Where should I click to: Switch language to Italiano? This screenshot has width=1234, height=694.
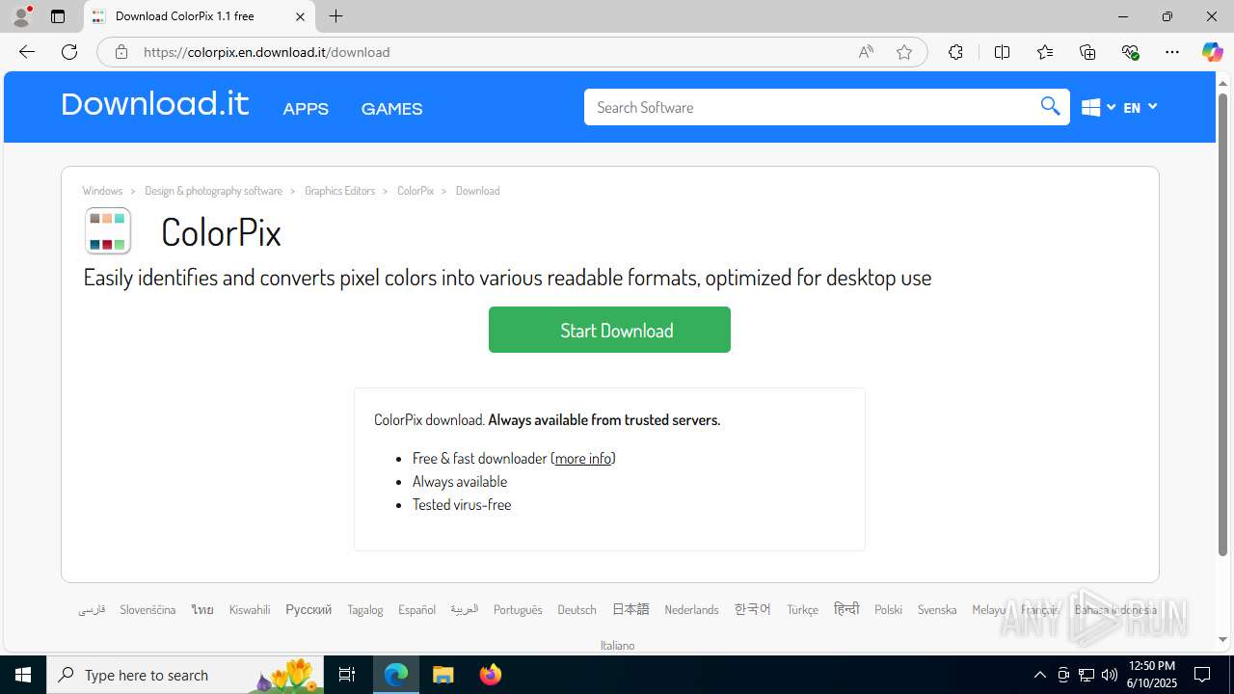pyautogui.click(x=617, y=646)
